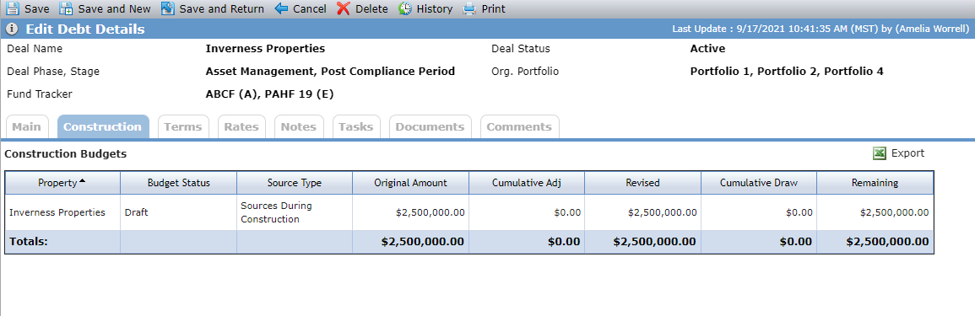Screen dimensions: 975x316
Task: Click the Edit Debt Details title
Action: (x=85, y=29)
